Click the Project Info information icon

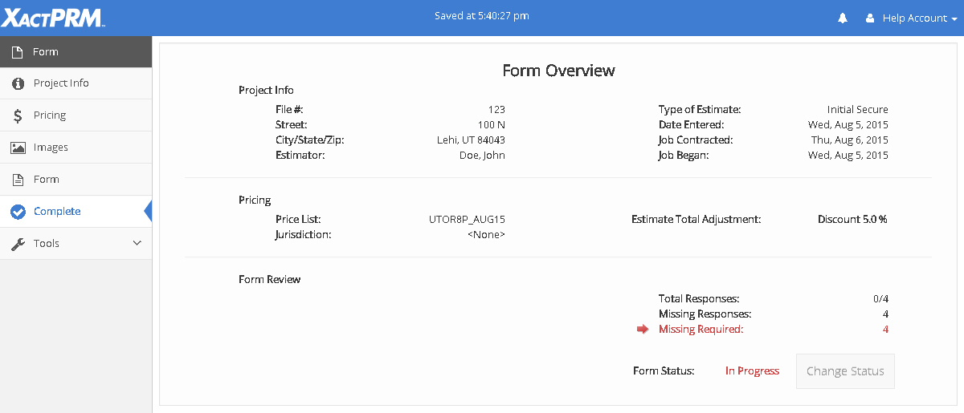(18, 83)
